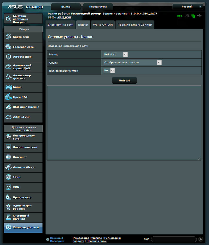209x245 pixels.
Task: Click the Локальная сеть LAN icon
Action: pos(8,147)
